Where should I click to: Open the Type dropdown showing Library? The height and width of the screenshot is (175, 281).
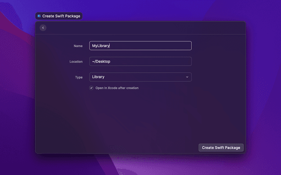[140, 77]
